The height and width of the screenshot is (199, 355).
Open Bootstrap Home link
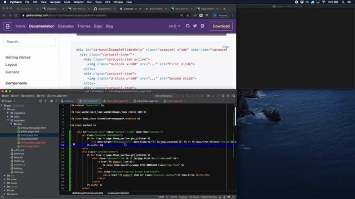tap(21, 26)
